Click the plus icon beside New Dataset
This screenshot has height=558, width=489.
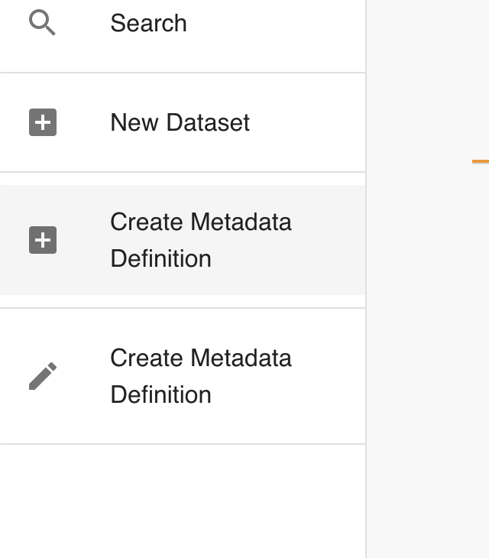pos(43,122)
